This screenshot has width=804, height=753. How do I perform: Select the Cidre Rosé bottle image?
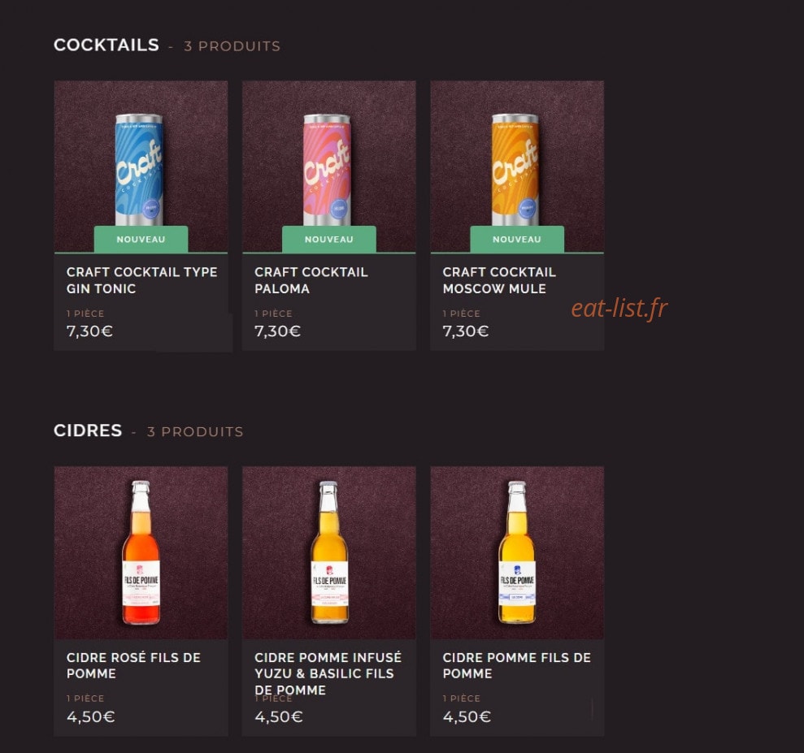coord(141,552)
